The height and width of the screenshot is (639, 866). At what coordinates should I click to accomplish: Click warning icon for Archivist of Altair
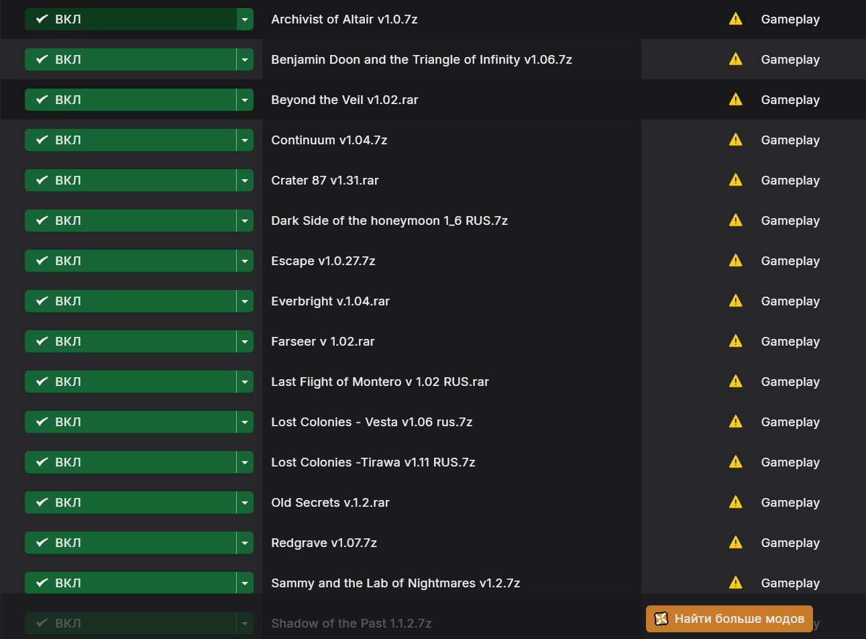point(735,19)
